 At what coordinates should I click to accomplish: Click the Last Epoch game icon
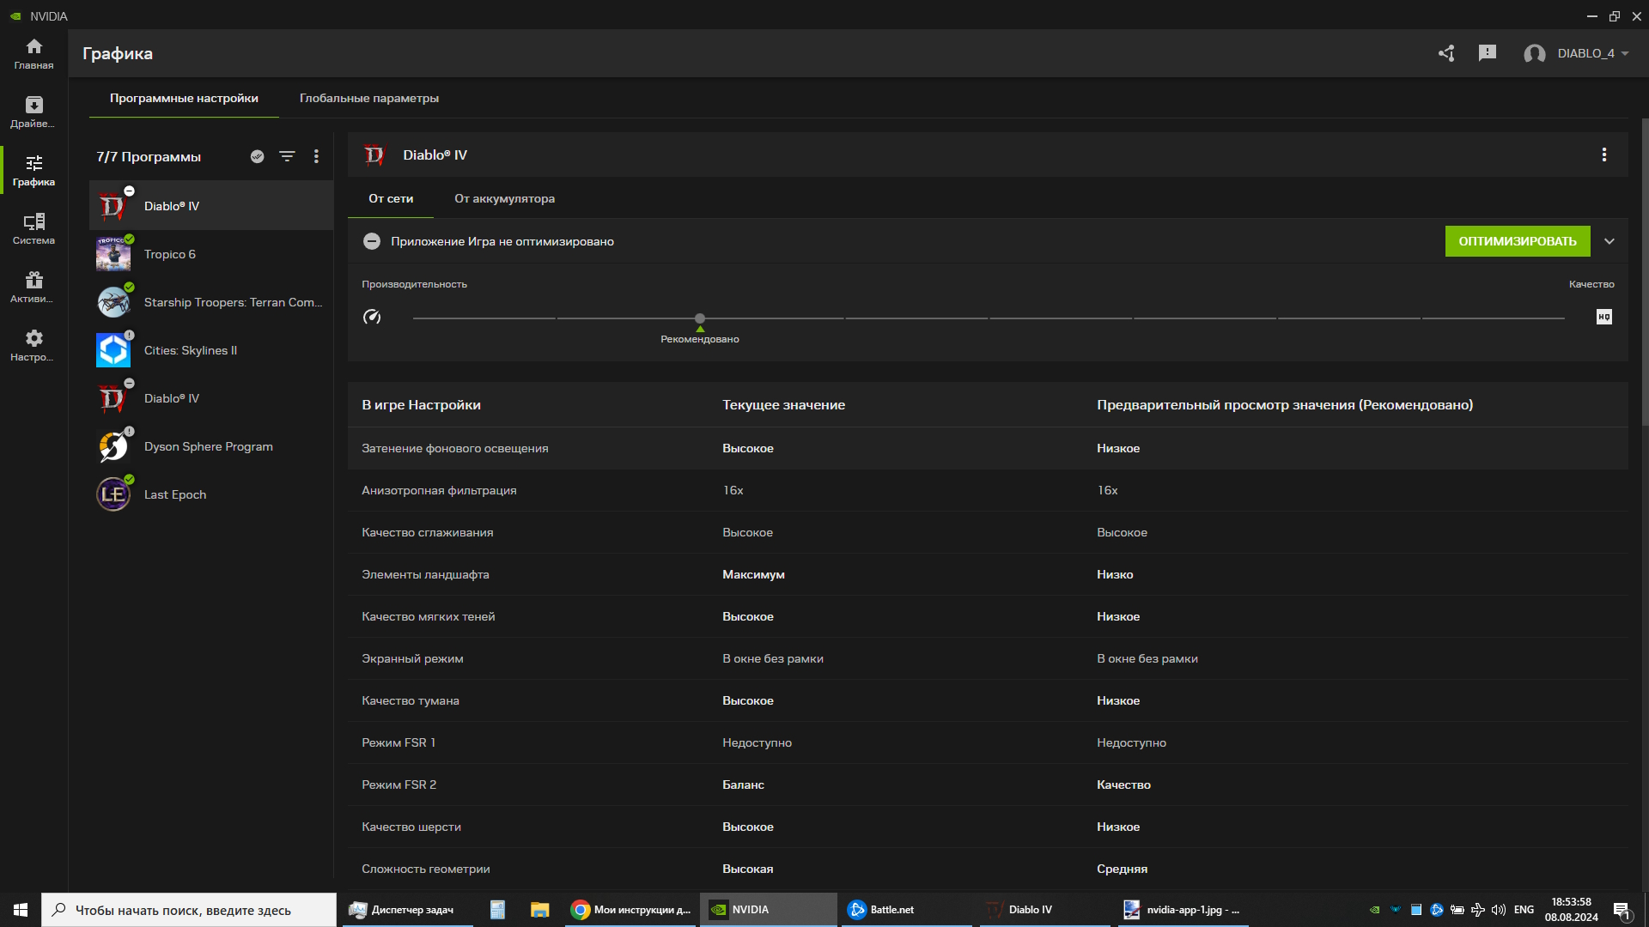click(113, 494)
